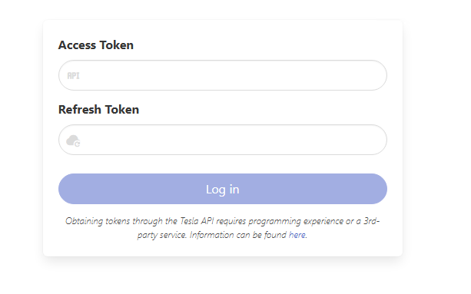Click the "programming experience" phrase in note
This screenshot has width=471, height=294.
pos(274,221)
